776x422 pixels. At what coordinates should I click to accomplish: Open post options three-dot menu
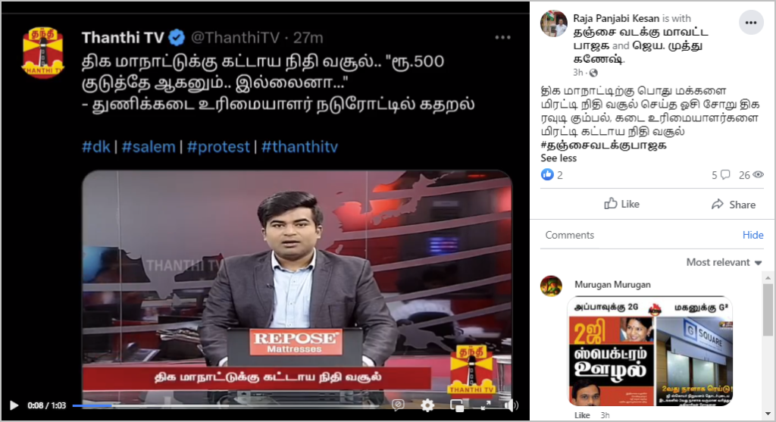tap(751, 23)
